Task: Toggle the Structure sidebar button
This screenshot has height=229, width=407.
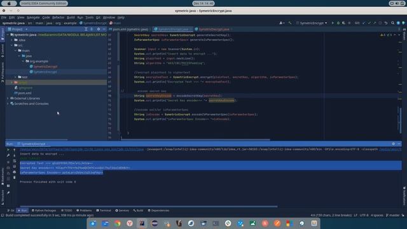Action: pyautogui.click(x=3, y=197)
